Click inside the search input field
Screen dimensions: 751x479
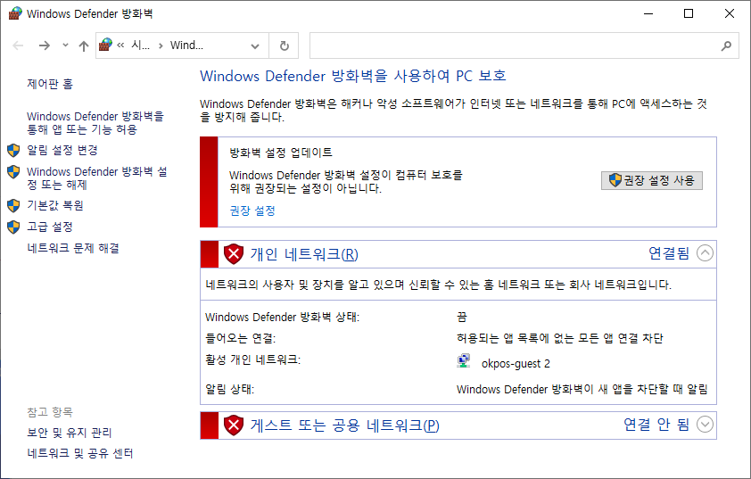[513, 45]
